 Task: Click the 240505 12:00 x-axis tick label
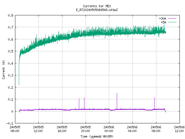(38, 129)
